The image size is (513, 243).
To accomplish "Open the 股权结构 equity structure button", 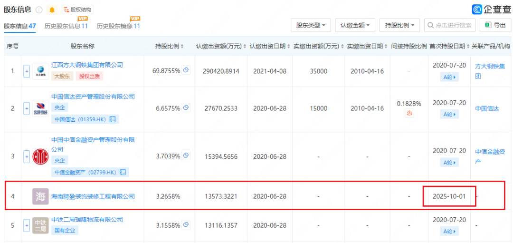I will click(77, 10).
